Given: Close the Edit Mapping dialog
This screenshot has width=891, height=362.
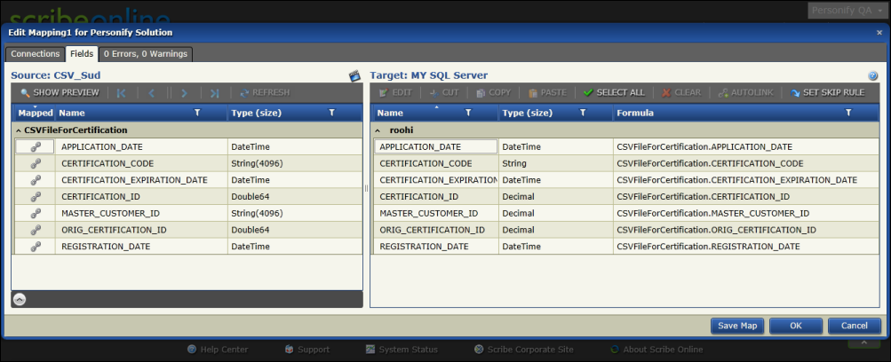Looking at the screenshot, I should 879,33.
